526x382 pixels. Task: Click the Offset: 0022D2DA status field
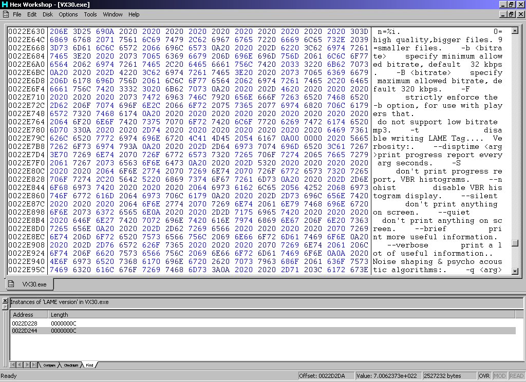325,376
